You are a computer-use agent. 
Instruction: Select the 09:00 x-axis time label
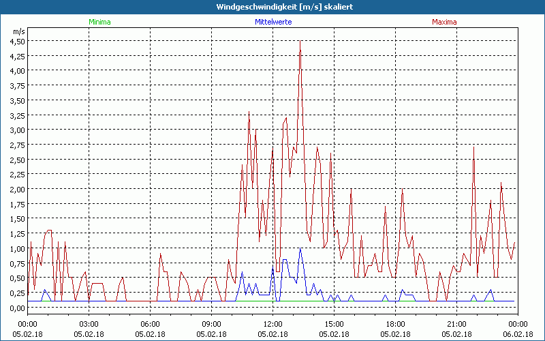211,323
